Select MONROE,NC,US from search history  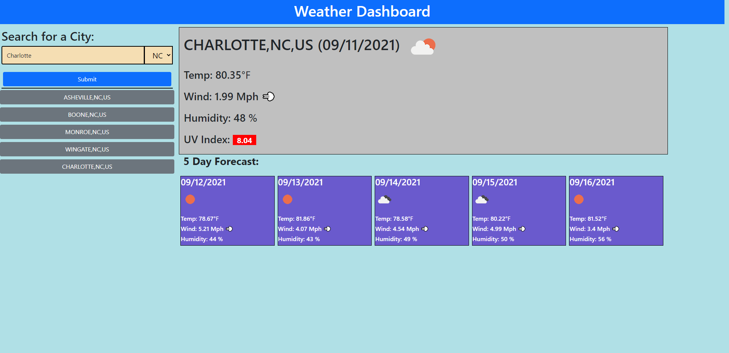click(87, 132)
